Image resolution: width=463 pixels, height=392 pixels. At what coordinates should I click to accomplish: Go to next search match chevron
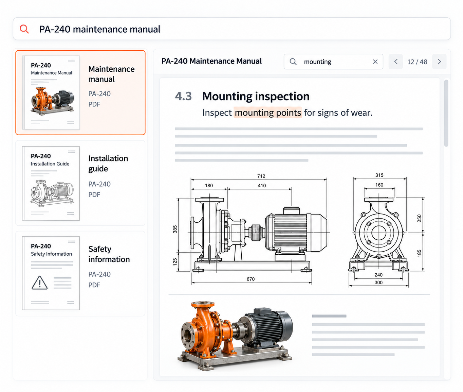439,62
